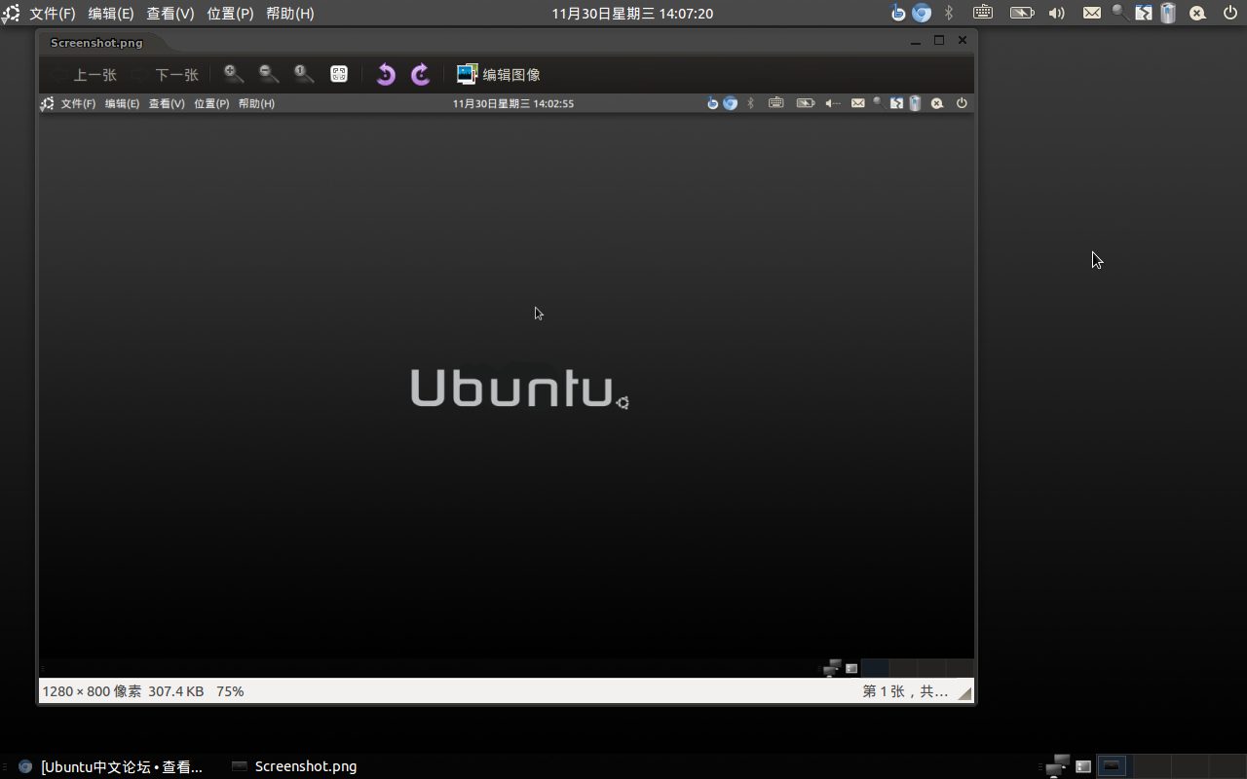Click the magnifier search icon in system tray
The image size is (1247, 779).
point(1120,13)
